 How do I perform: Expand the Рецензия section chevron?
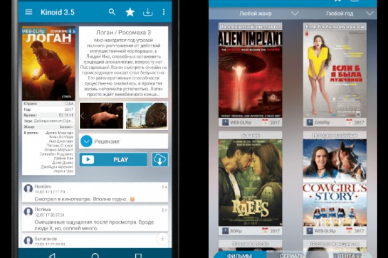tap(86, 141)
